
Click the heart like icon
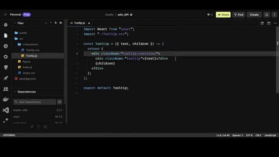[x=208, y=14]
